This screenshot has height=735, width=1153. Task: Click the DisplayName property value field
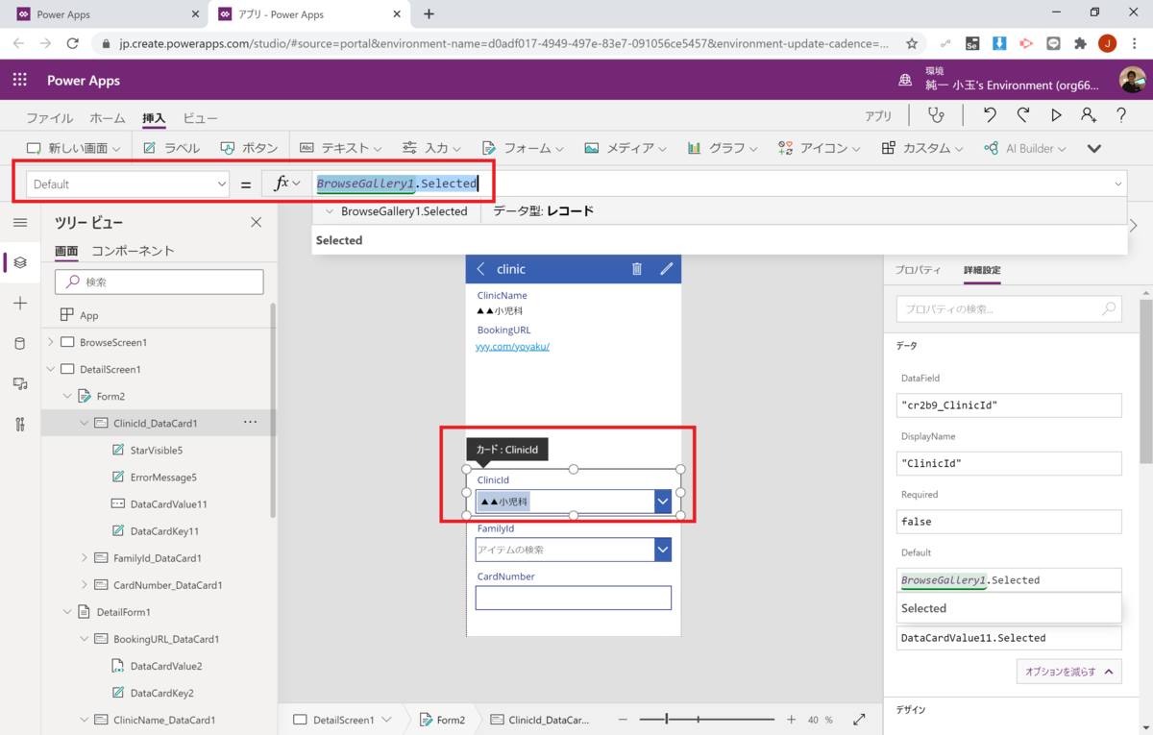(x=1009, y=463)
